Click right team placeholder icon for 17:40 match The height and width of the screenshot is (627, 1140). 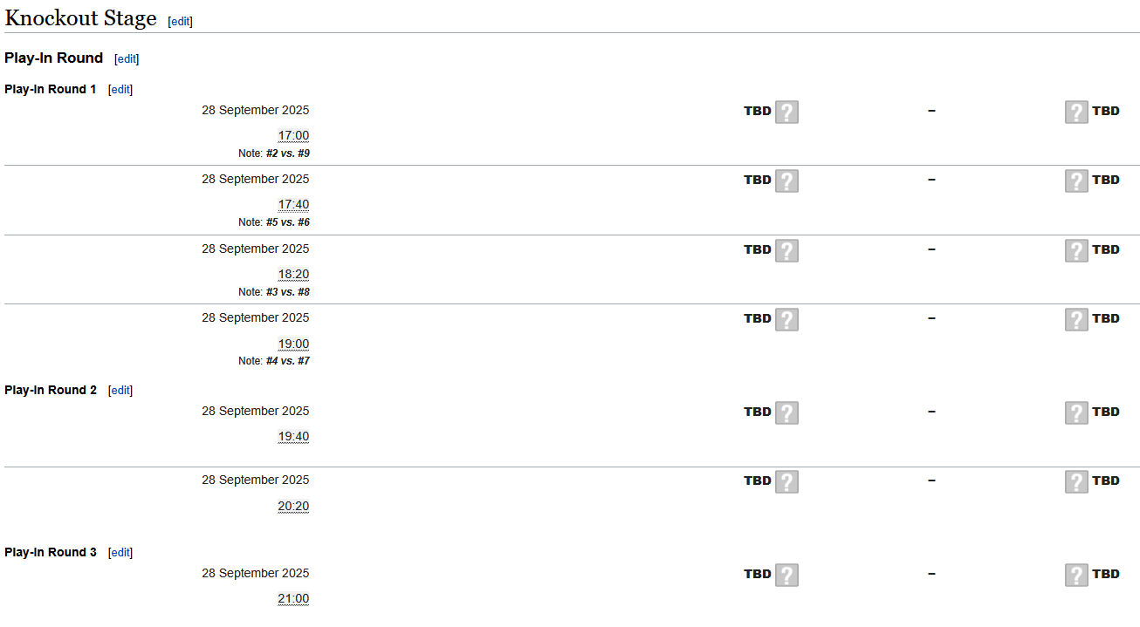[1076, 181]
